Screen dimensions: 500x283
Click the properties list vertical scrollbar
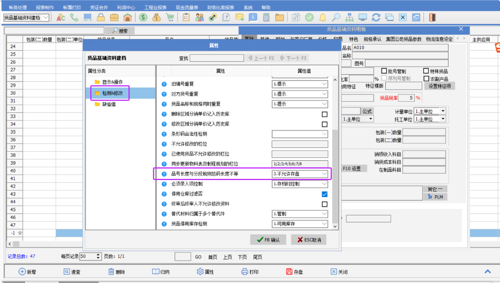[x=335, y=177]
